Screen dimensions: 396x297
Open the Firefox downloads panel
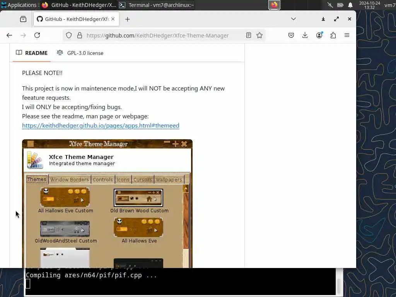pyautogui.click(x=305, y=35)
